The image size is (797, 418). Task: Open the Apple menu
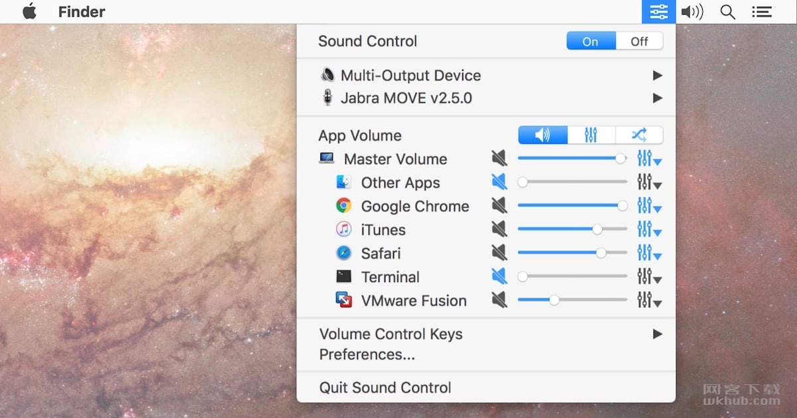click(29, 11)
